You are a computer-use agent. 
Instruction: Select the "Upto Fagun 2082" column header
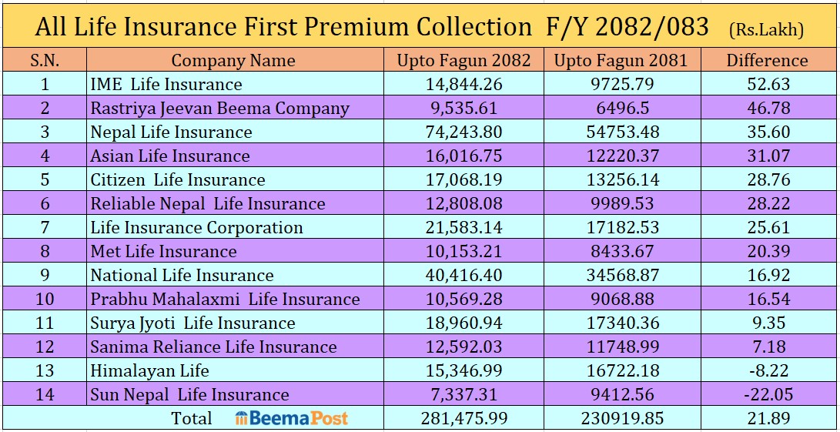coord(464,60)
